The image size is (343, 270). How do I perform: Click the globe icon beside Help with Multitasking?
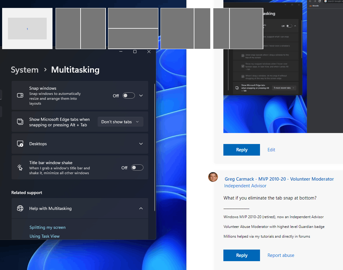coord(20,208)
